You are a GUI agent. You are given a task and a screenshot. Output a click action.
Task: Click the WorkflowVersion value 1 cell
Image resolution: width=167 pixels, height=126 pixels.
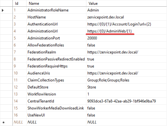coord(126,94)
